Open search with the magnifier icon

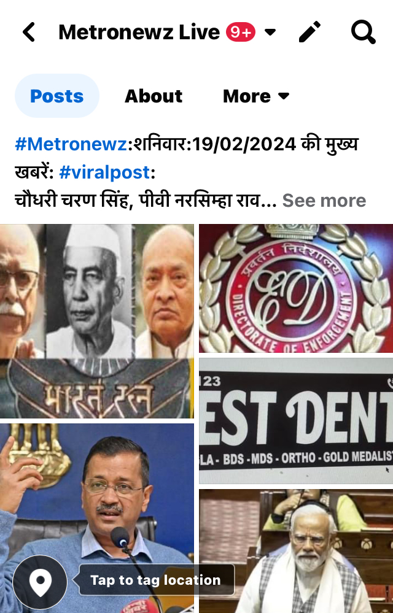point(364,32)
